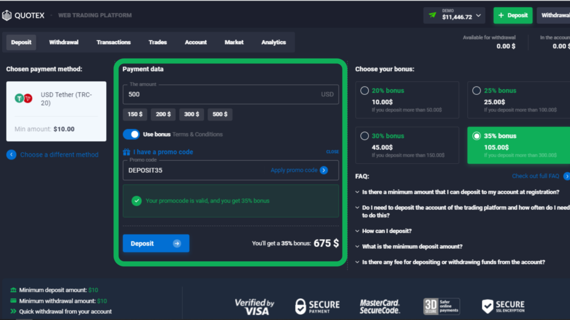
Task: Select the 30% bonus radio option
Action: click(x=364, y=136)
